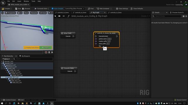This screenshot has width=188, height=105.
Task: Navigate back in graph history
Action: pyautogui.click(x=59, y=16)
